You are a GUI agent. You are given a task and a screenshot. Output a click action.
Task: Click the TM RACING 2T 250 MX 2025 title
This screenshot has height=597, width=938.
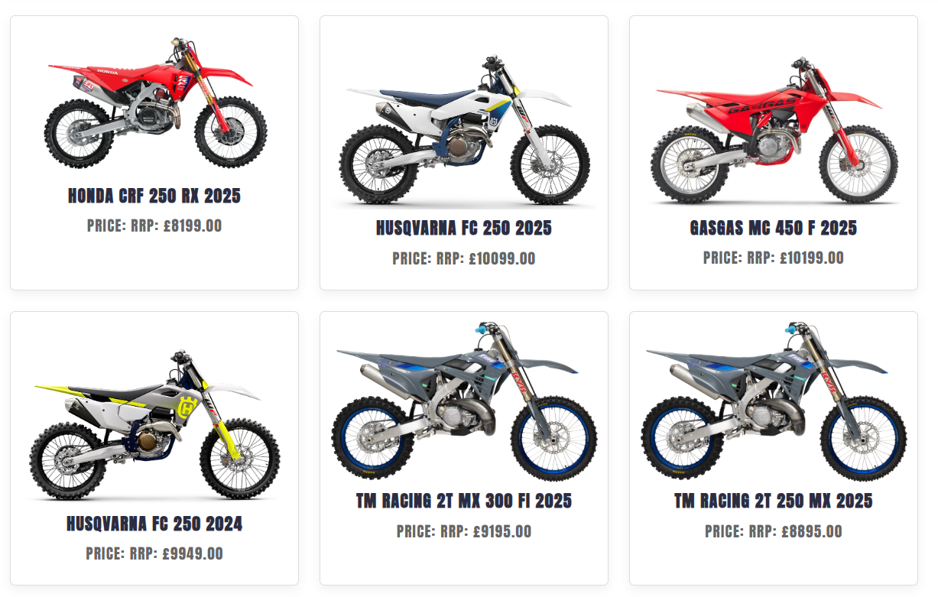(774, 501)
